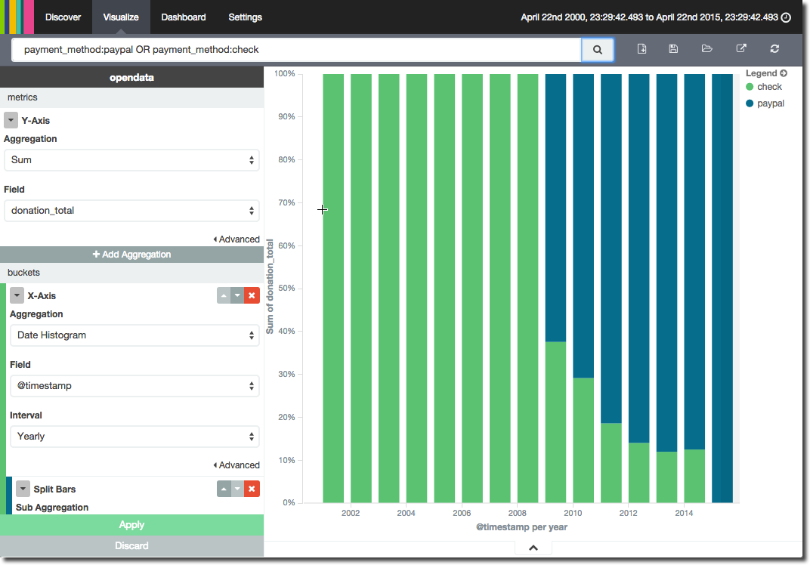Click the Add Aggregation button
The width and height of the screenshot is (810, 565).
(x=131, y=255)
